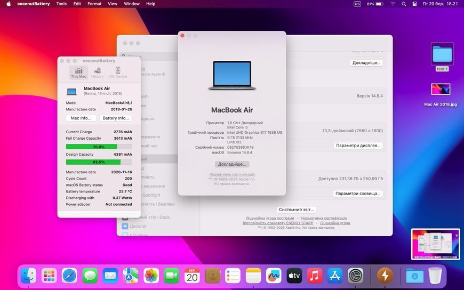This screenshot has height=290, width=464.
Task: Click MacBookAir8,1 model value
Action: (119, 103)
